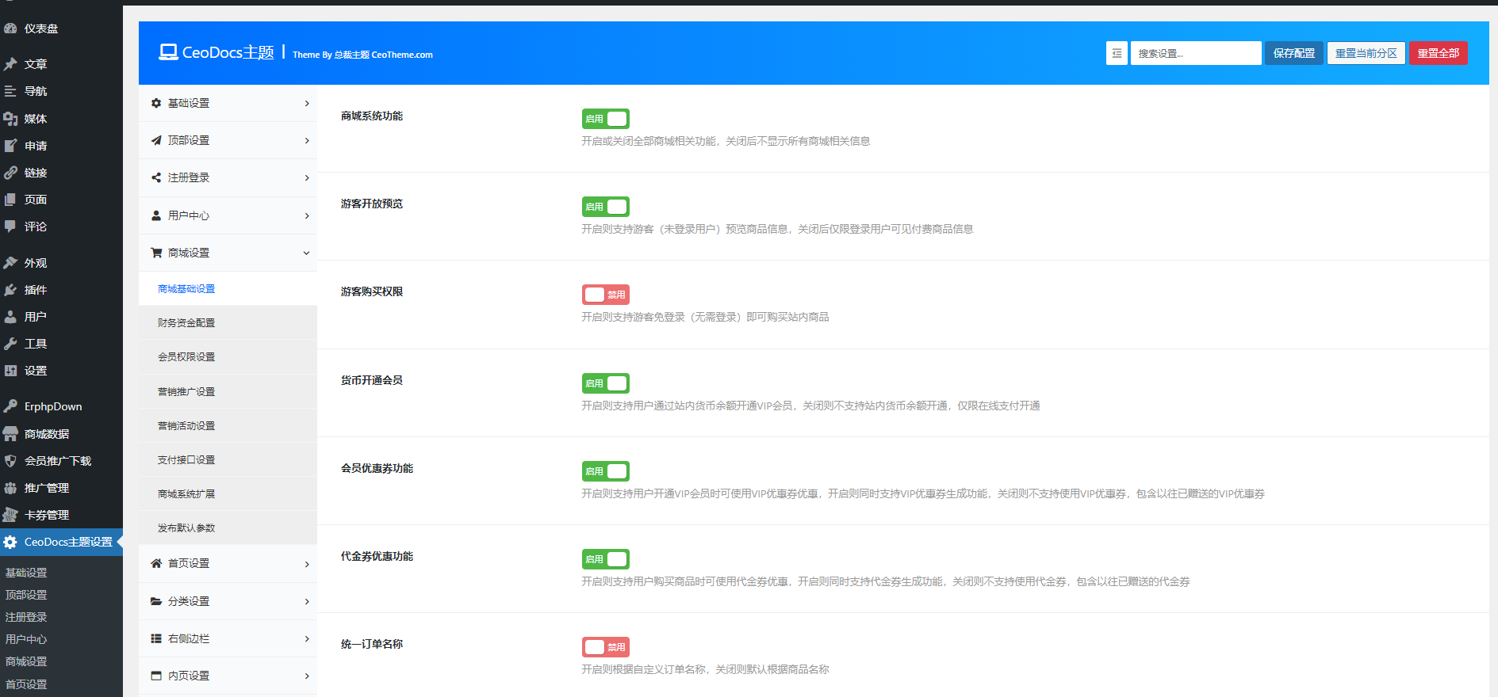Click the gear icon next to 基础设置

[x=156, y=103]
